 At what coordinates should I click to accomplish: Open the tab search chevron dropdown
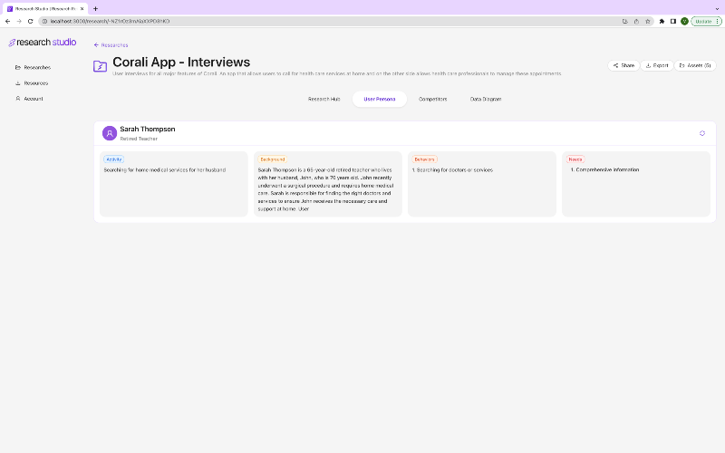pos(717,9)
